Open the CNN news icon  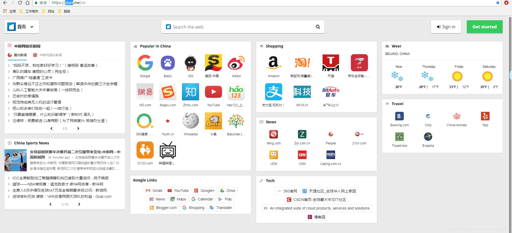[x=302, y=155]
